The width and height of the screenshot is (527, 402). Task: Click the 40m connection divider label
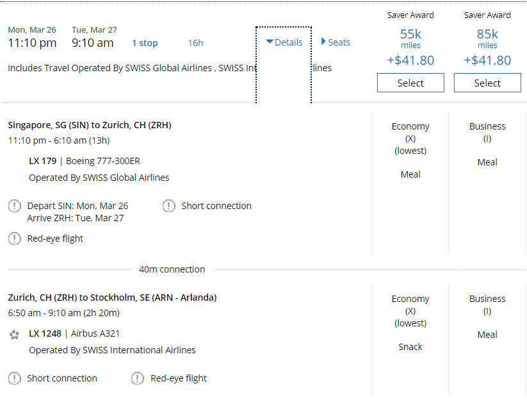[x=172, y=269]
